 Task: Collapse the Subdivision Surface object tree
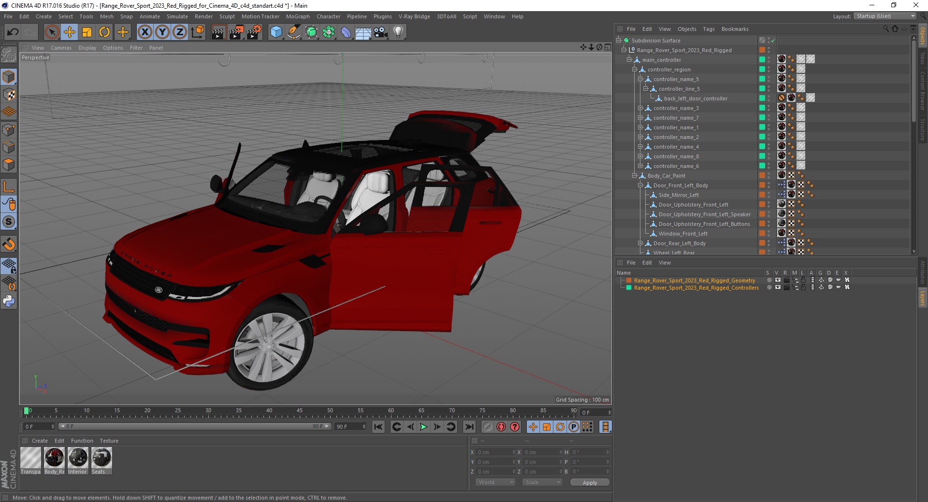click(618, 41)
